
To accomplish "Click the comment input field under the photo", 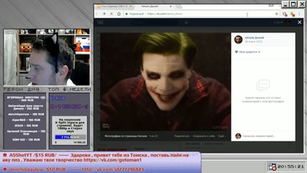I will coord(259,136).
